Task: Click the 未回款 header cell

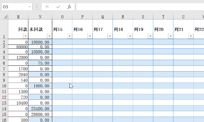Action: tap(40, 29)
